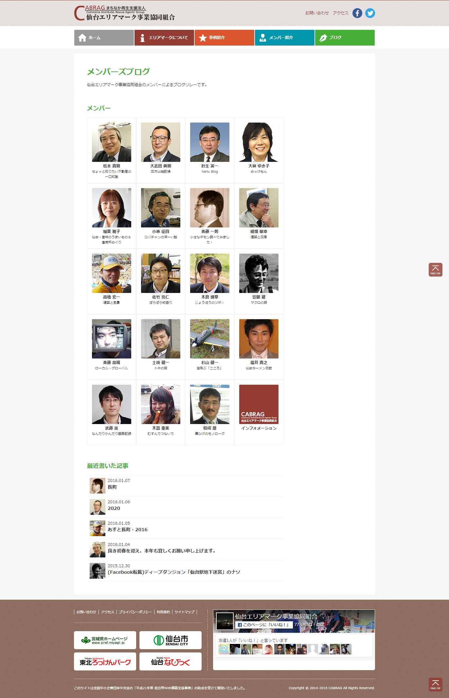
Task: Click the house icon on ホーム tab
Action: click(82, 38)
